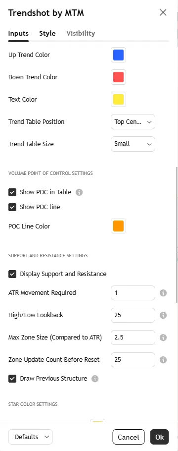
Task: Click info icon next to Draw Previous Structure
Action: pos(95,379)
